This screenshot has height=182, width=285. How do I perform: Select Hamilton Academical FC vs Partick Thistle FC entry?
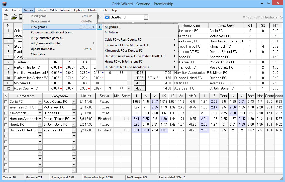[x=137, y=56]
